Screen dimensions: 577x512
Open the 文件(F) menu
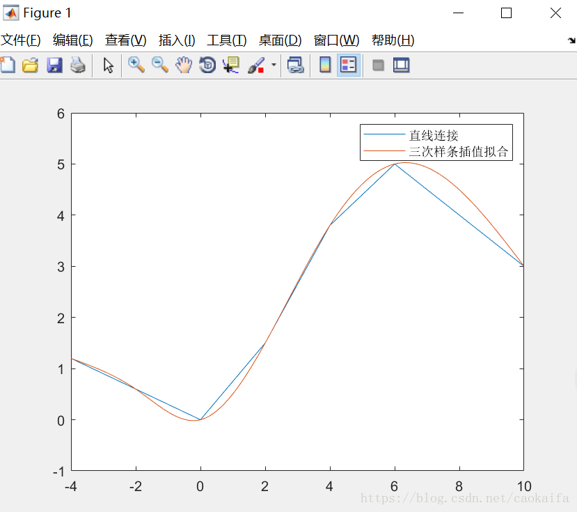(x=21, y=40)
